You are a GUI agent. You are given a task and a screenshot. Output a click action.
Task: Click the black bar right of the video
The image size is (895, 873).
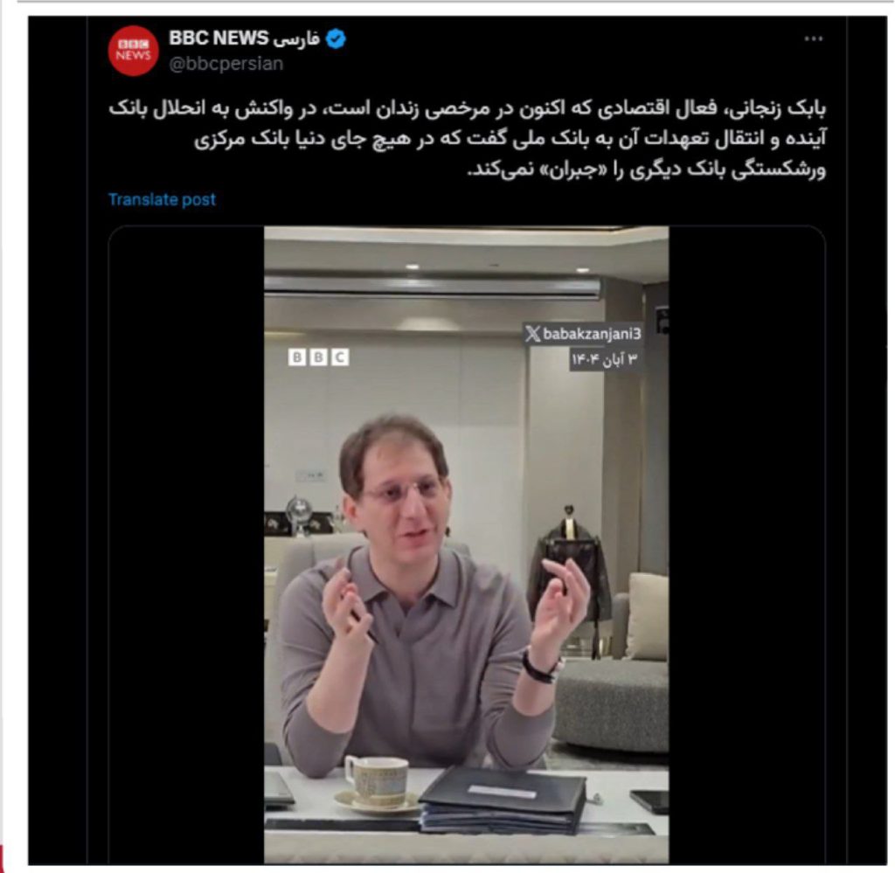click(x=746, y=545)
